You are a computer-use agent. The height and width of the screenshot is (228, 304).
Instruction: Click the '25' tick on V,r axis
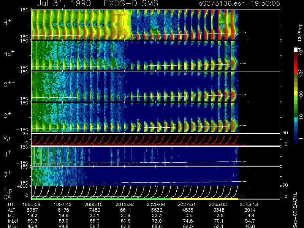(x=25, y=134)
